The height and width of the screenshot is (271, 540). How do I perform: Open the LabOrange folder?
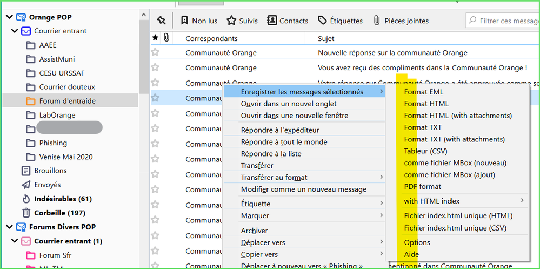point(57,115)
